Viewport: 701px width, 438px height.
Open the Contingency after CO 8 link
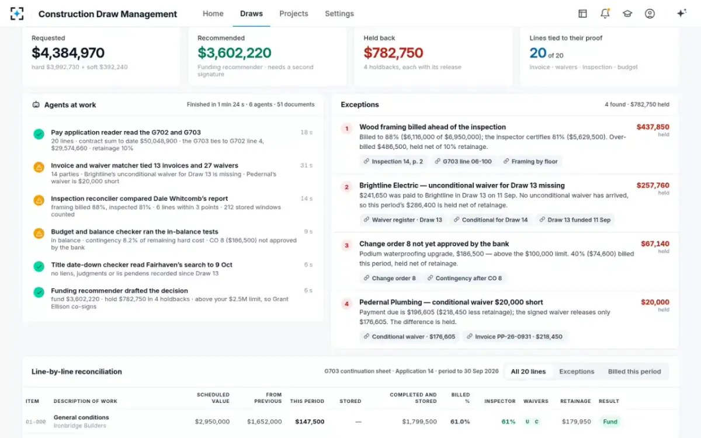tap(464, 278)
